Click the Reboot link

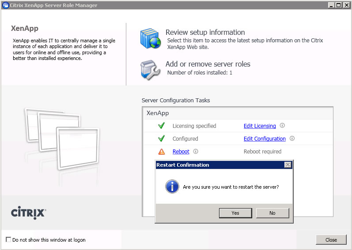point(181,151)
